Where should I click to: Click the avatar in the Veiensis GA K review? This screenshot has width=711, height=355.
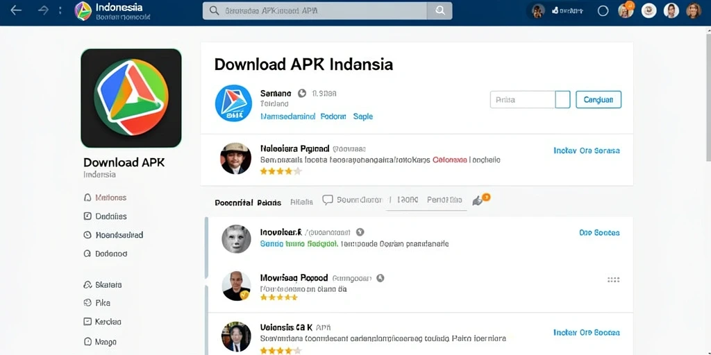pos(236,337)
